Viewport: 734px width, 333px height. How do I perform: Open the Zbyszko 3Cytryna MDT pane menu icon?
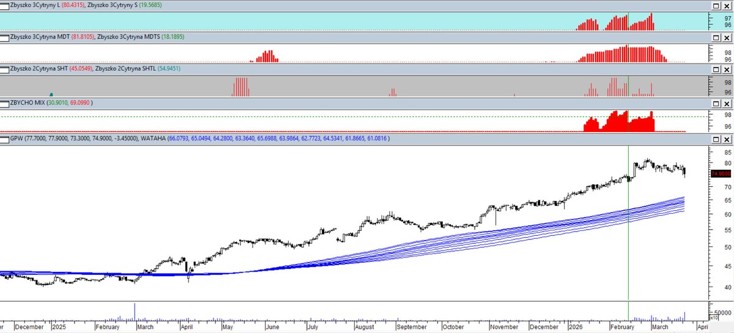(5, 37)
